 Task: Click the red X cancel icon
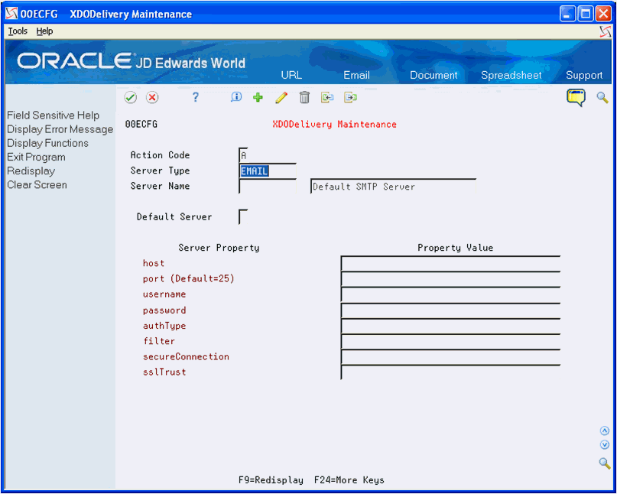[x=152, y=97]
